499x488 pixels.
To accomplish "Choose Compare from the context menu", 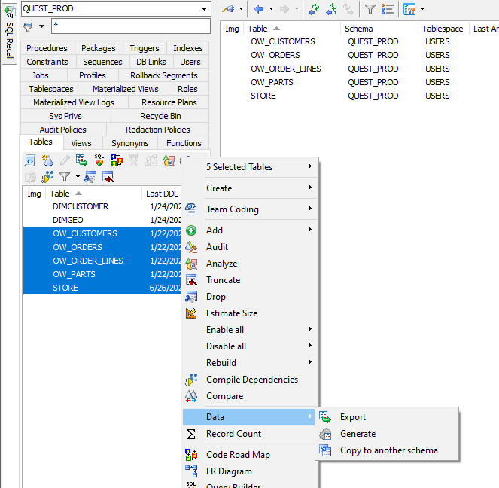I will pos(250,395).
